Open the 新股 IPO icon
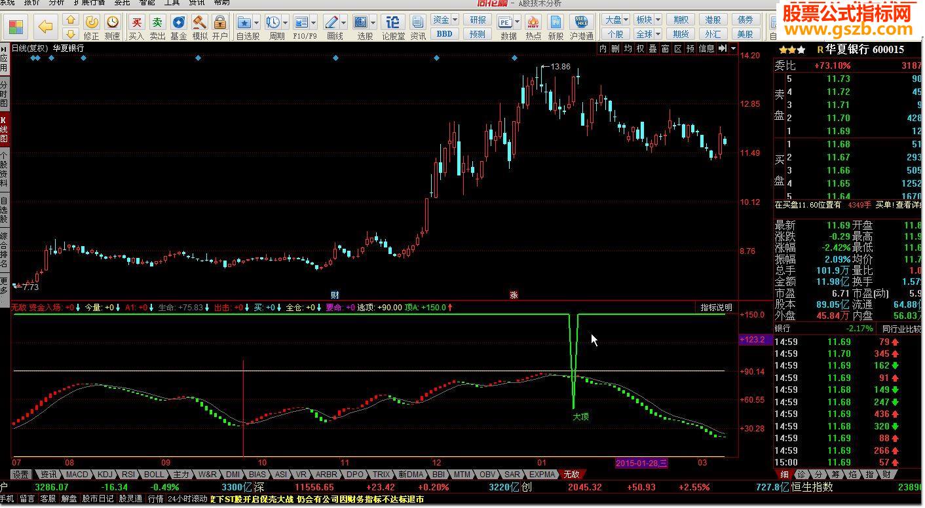Image resolution: width=925 pixels, height=508 pixels. [556, 27]
